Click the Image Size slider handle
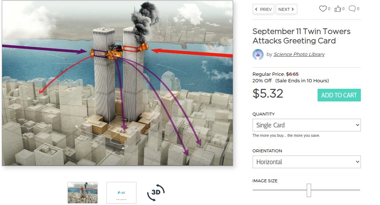 coord(309,190)
